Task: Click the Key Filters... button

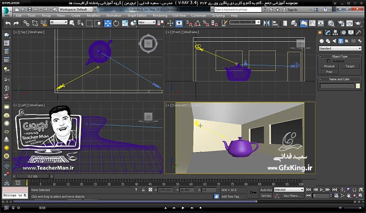Action: pyautogui.click(x=292, y=196)
